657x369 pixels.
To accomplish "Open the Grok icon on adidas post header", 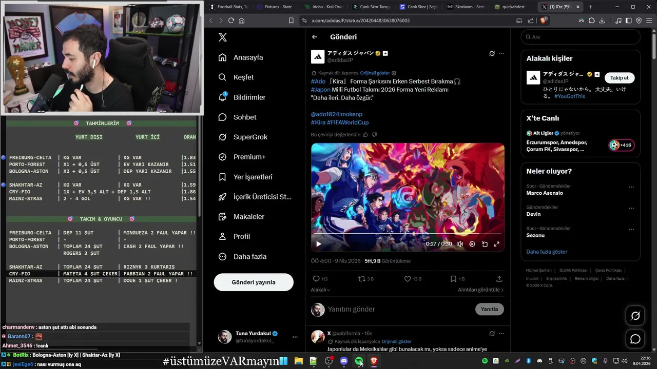I will (492, 53).
